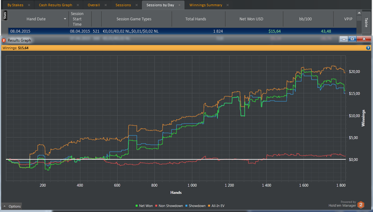
Task: Expand the Options panel
Action: (12, 206)
